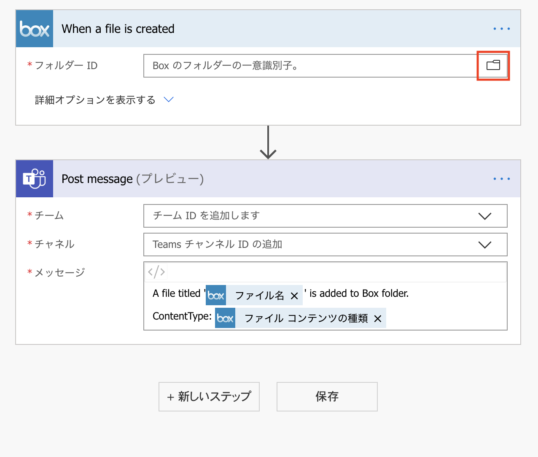Open the チーム selection dropdown

point(484,215)
